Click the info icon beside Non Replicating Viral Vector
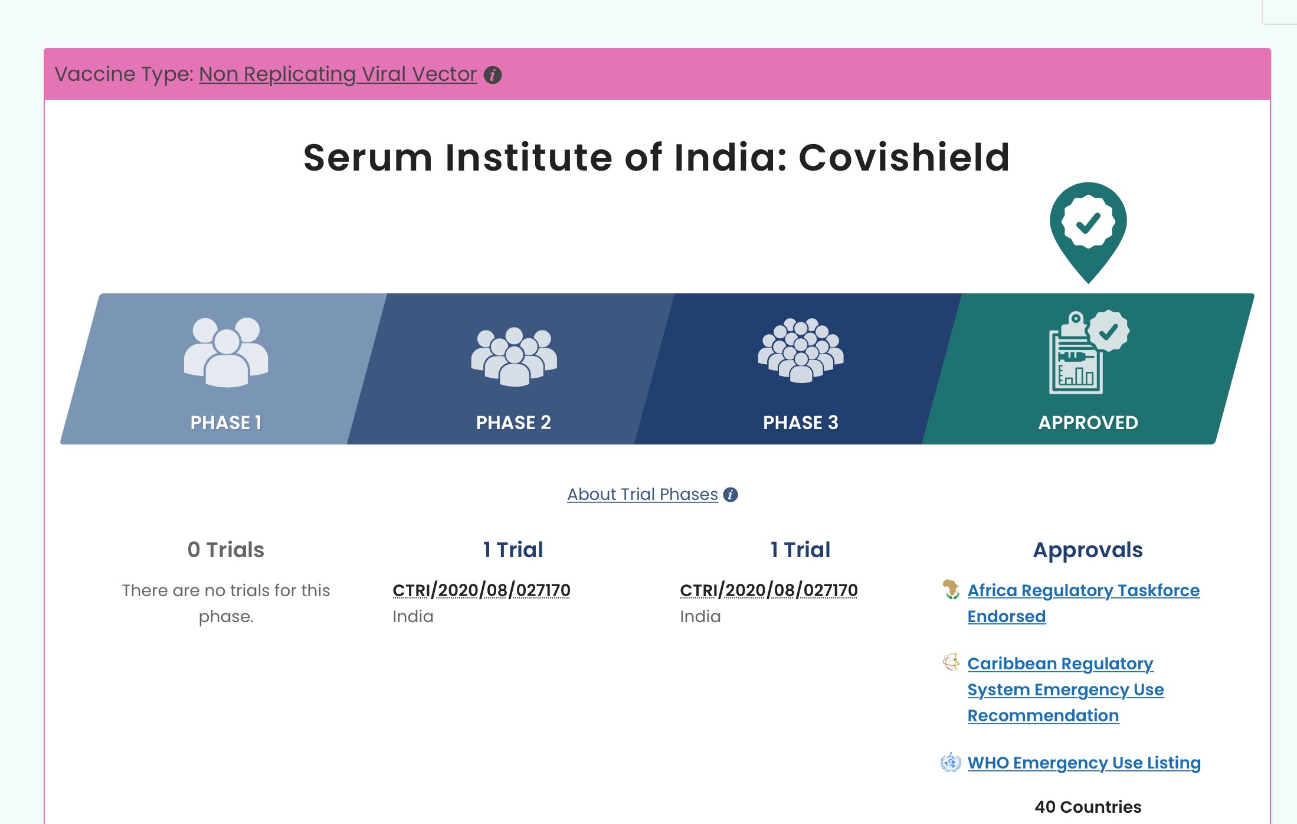Image resolution: width=1297 pixels, height=824 pixels. [x=492, y=75]
